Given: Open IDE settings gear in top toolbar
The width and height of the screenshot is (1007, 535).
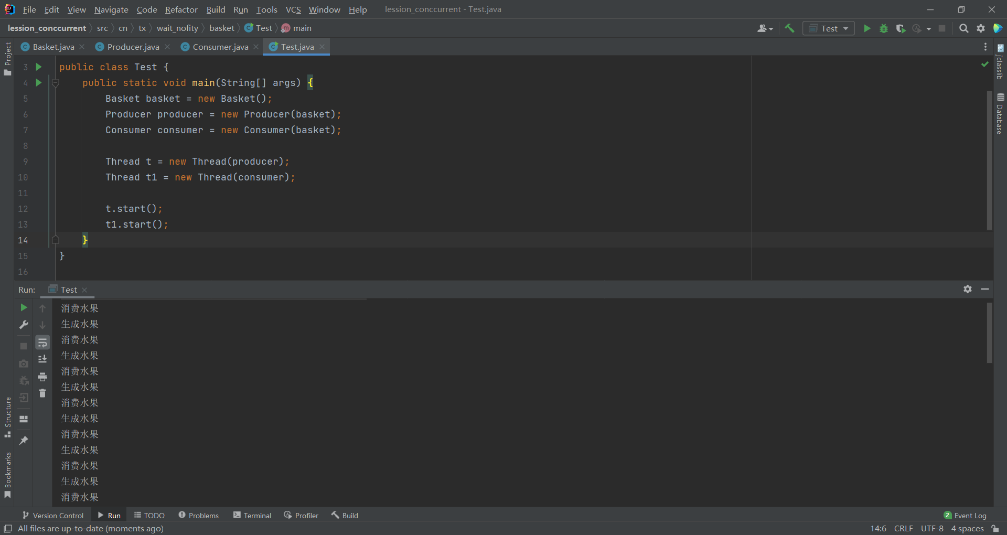Looking at the screenshot, I should pyautogui.click(x=981, y=28).
